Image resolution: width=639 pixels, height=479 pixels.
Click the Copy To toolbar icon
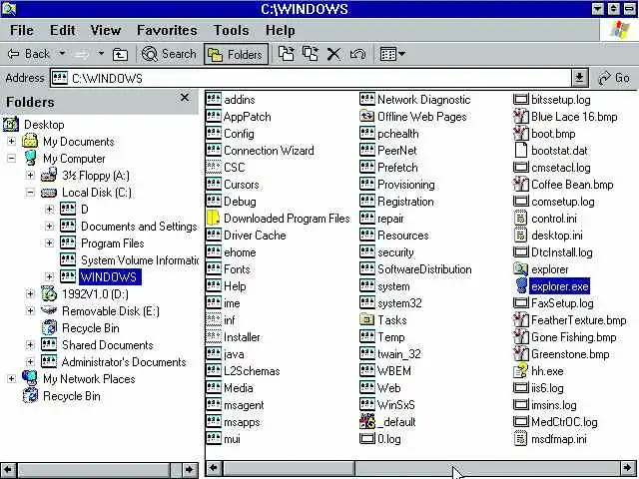pos(311,54)
